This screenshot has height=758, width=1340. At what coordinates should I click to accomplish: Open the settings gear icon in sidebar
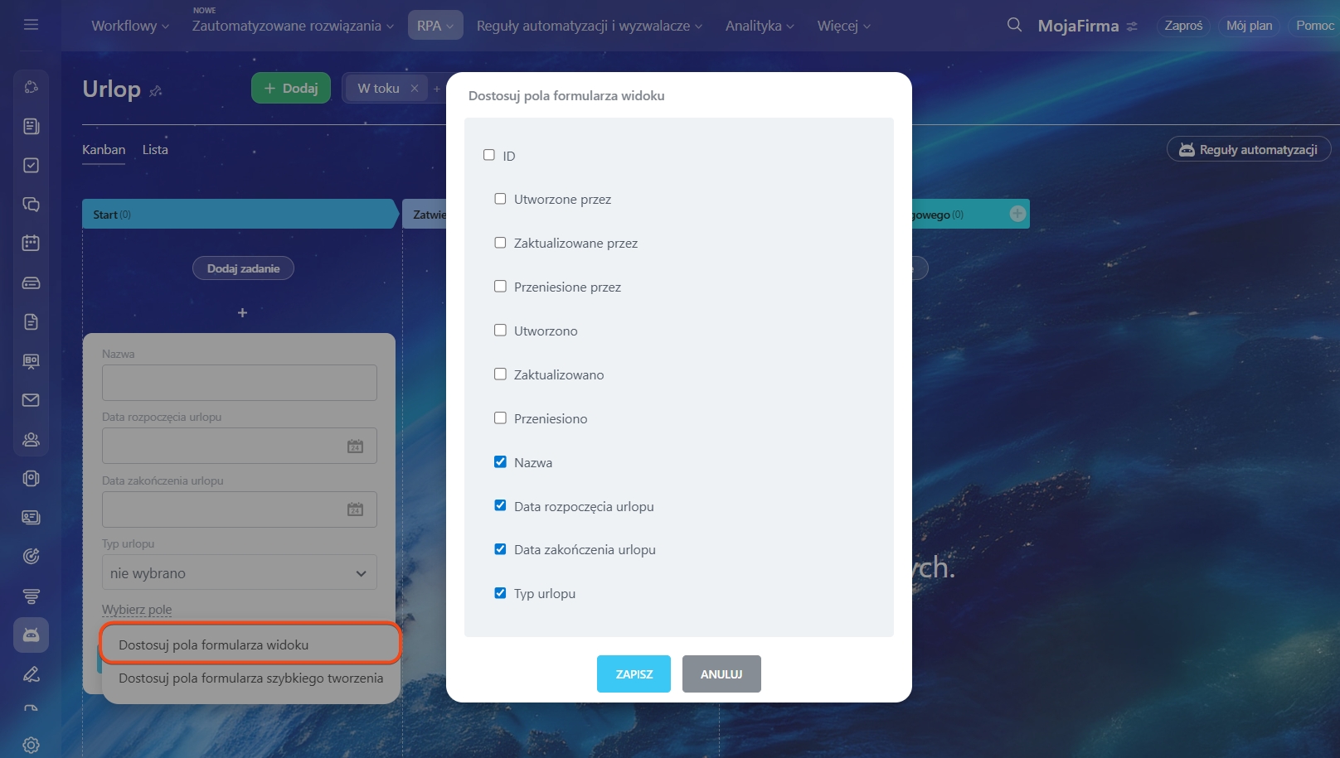point(31,745)
